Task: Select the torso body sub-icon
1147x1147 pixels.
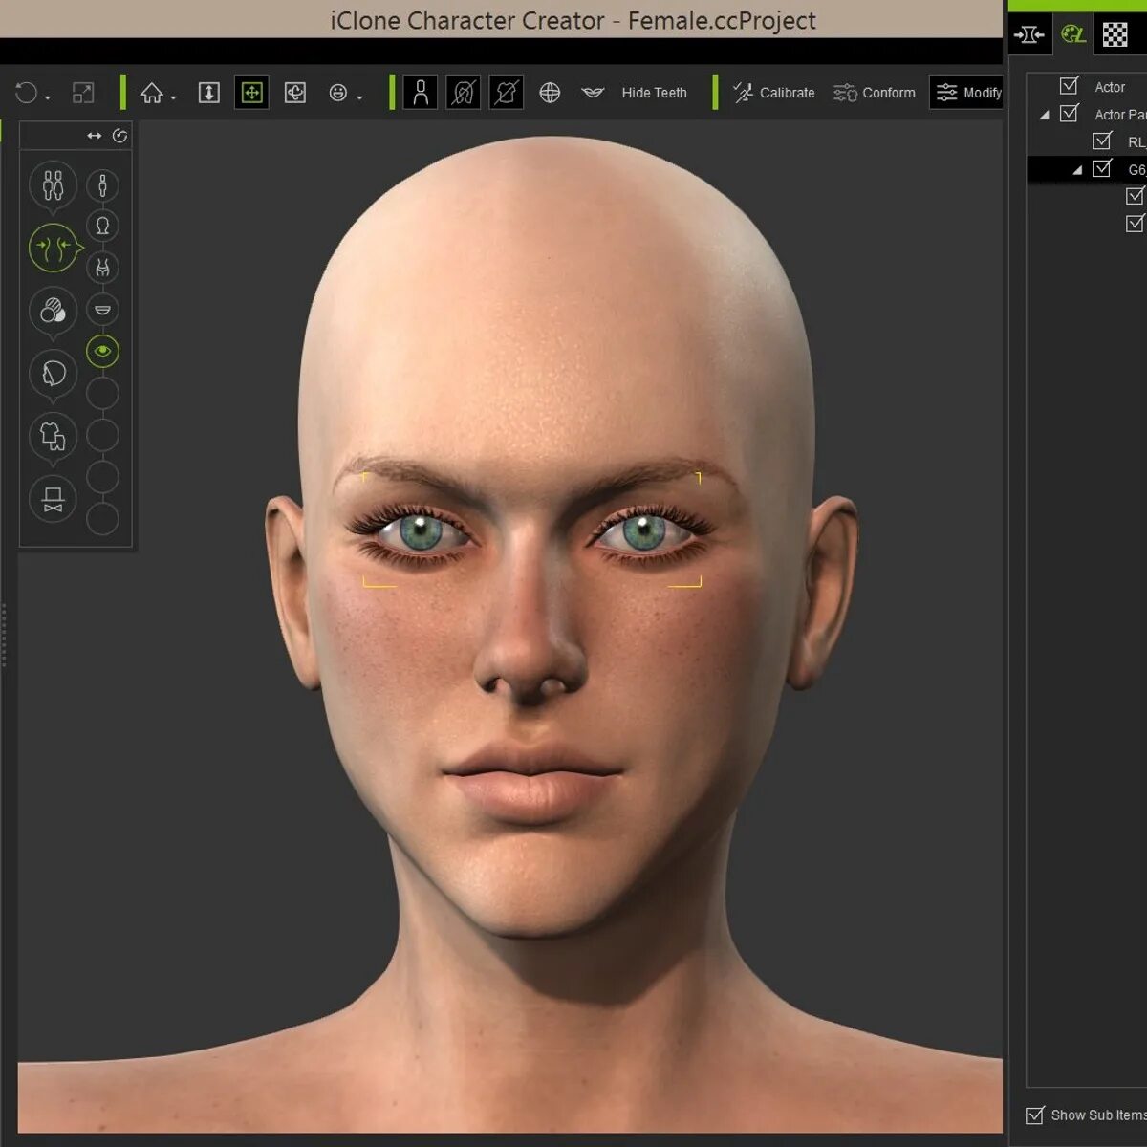Action: pos(102,268)
